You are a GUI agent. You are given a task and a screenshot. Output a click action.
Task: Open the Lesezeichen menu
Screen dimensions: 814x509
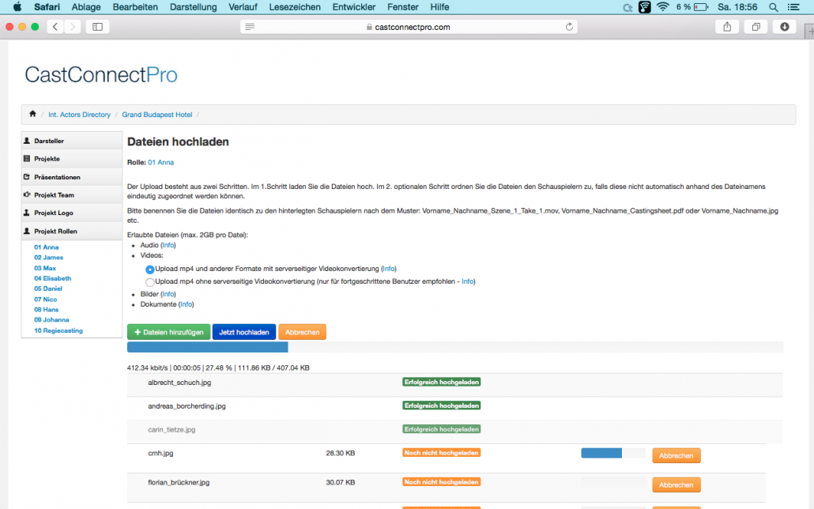(x=294, y=7)
